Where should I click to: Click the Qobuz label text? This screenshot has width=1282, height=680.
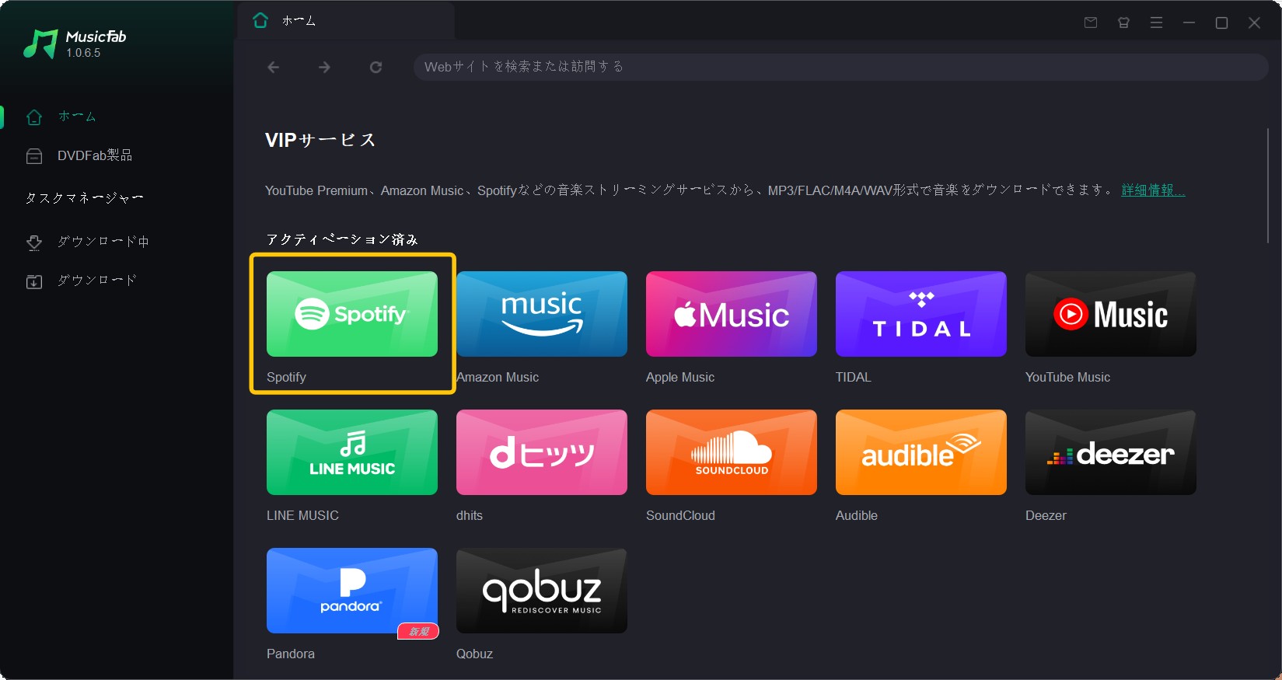click(x=474, y=654)
